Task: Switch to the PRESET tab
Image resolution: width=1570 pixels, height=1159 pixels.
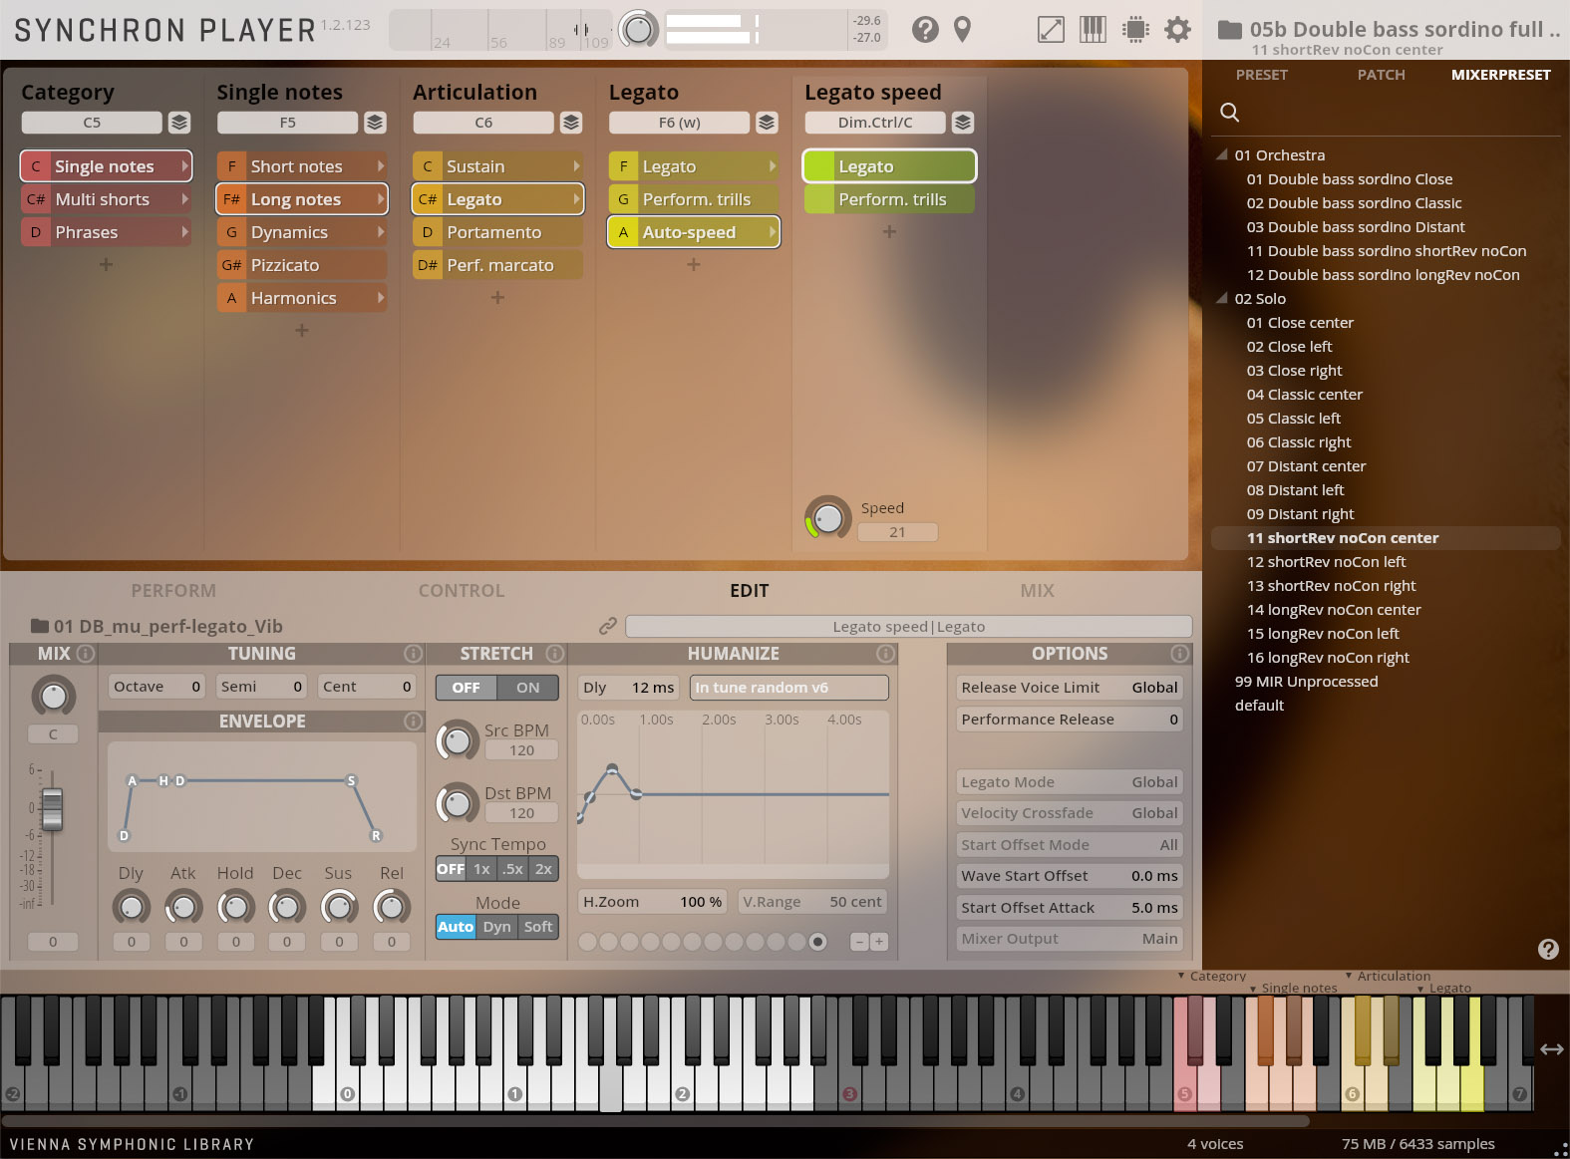Action: (x=1261, y=75)
